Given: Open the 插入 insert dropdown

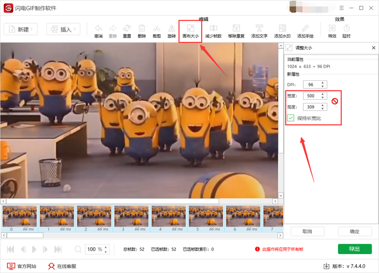Looking at the screenshot, I should tap(63, 29).
